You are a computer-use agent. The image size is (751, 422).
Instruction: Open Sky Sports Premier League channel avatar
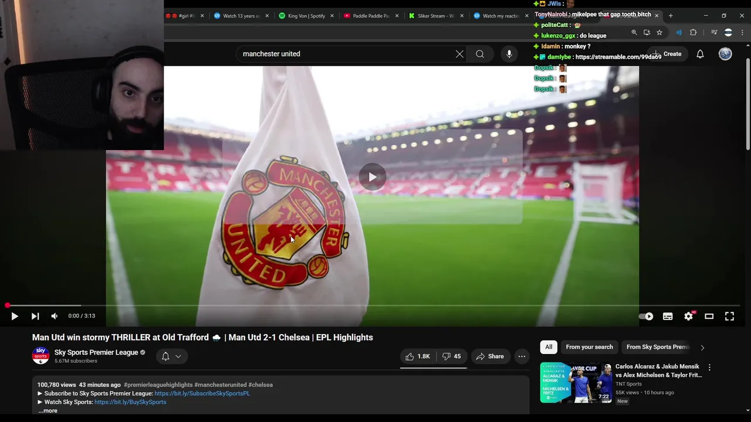[x=40, y=356]
